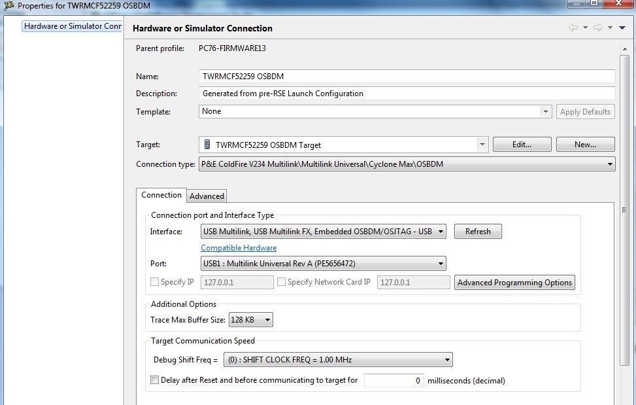Click the Apply Defaults button
The height and width of the screenshot is (405, 636).
point(585,112)
